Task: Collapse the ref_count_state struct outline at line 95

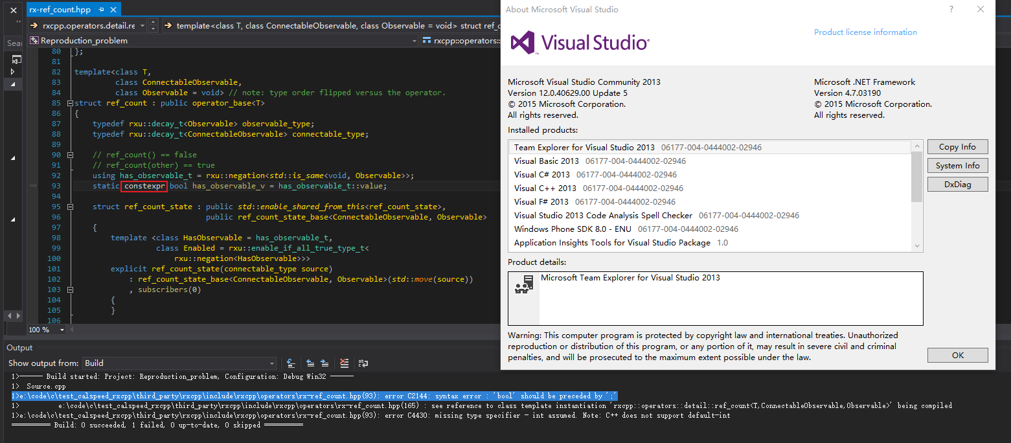Action: coord(70,207)
